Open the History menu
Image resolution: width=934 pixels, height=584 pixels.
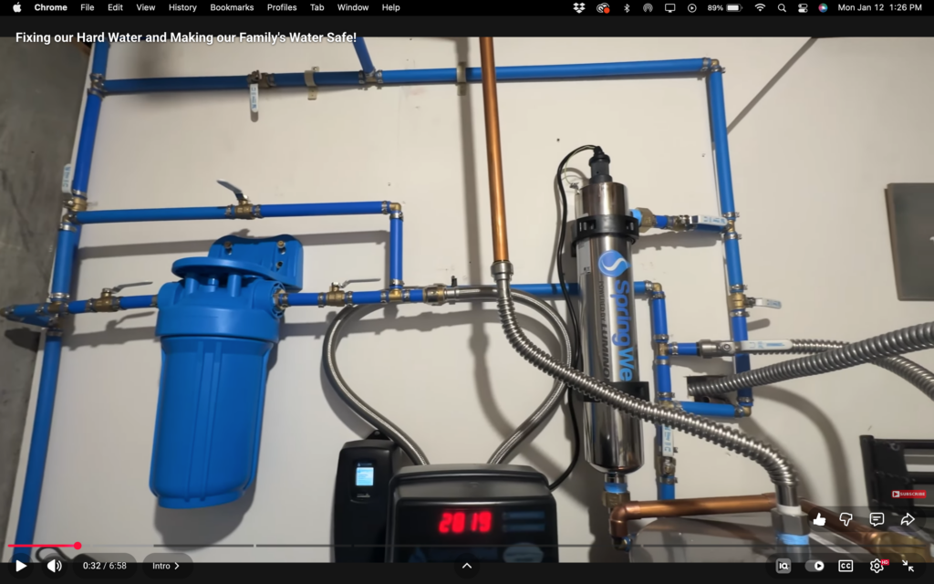click(x=182, y=7)
